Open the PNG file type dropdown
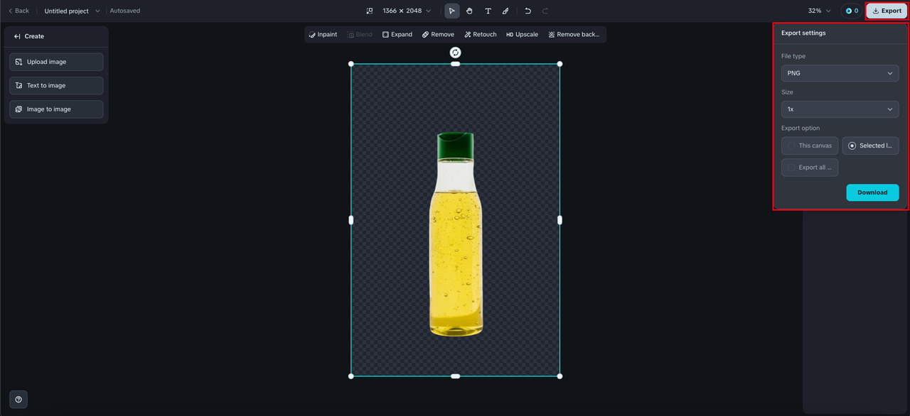 (840, 73)
